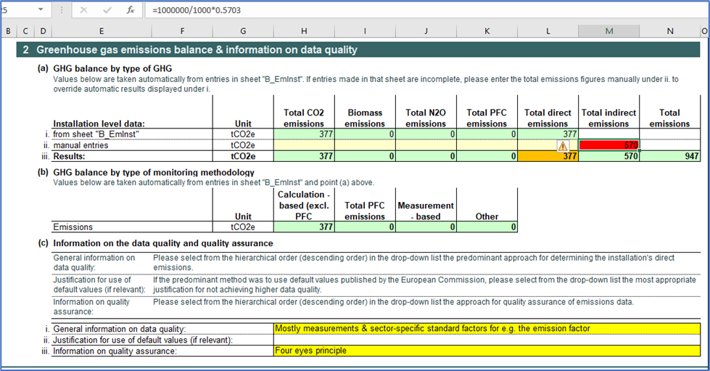Image resolution: width=710 pixels, height=371 pixels.
Task: Click the red manual entry cell showing 570
Action: tap(608, 145)
